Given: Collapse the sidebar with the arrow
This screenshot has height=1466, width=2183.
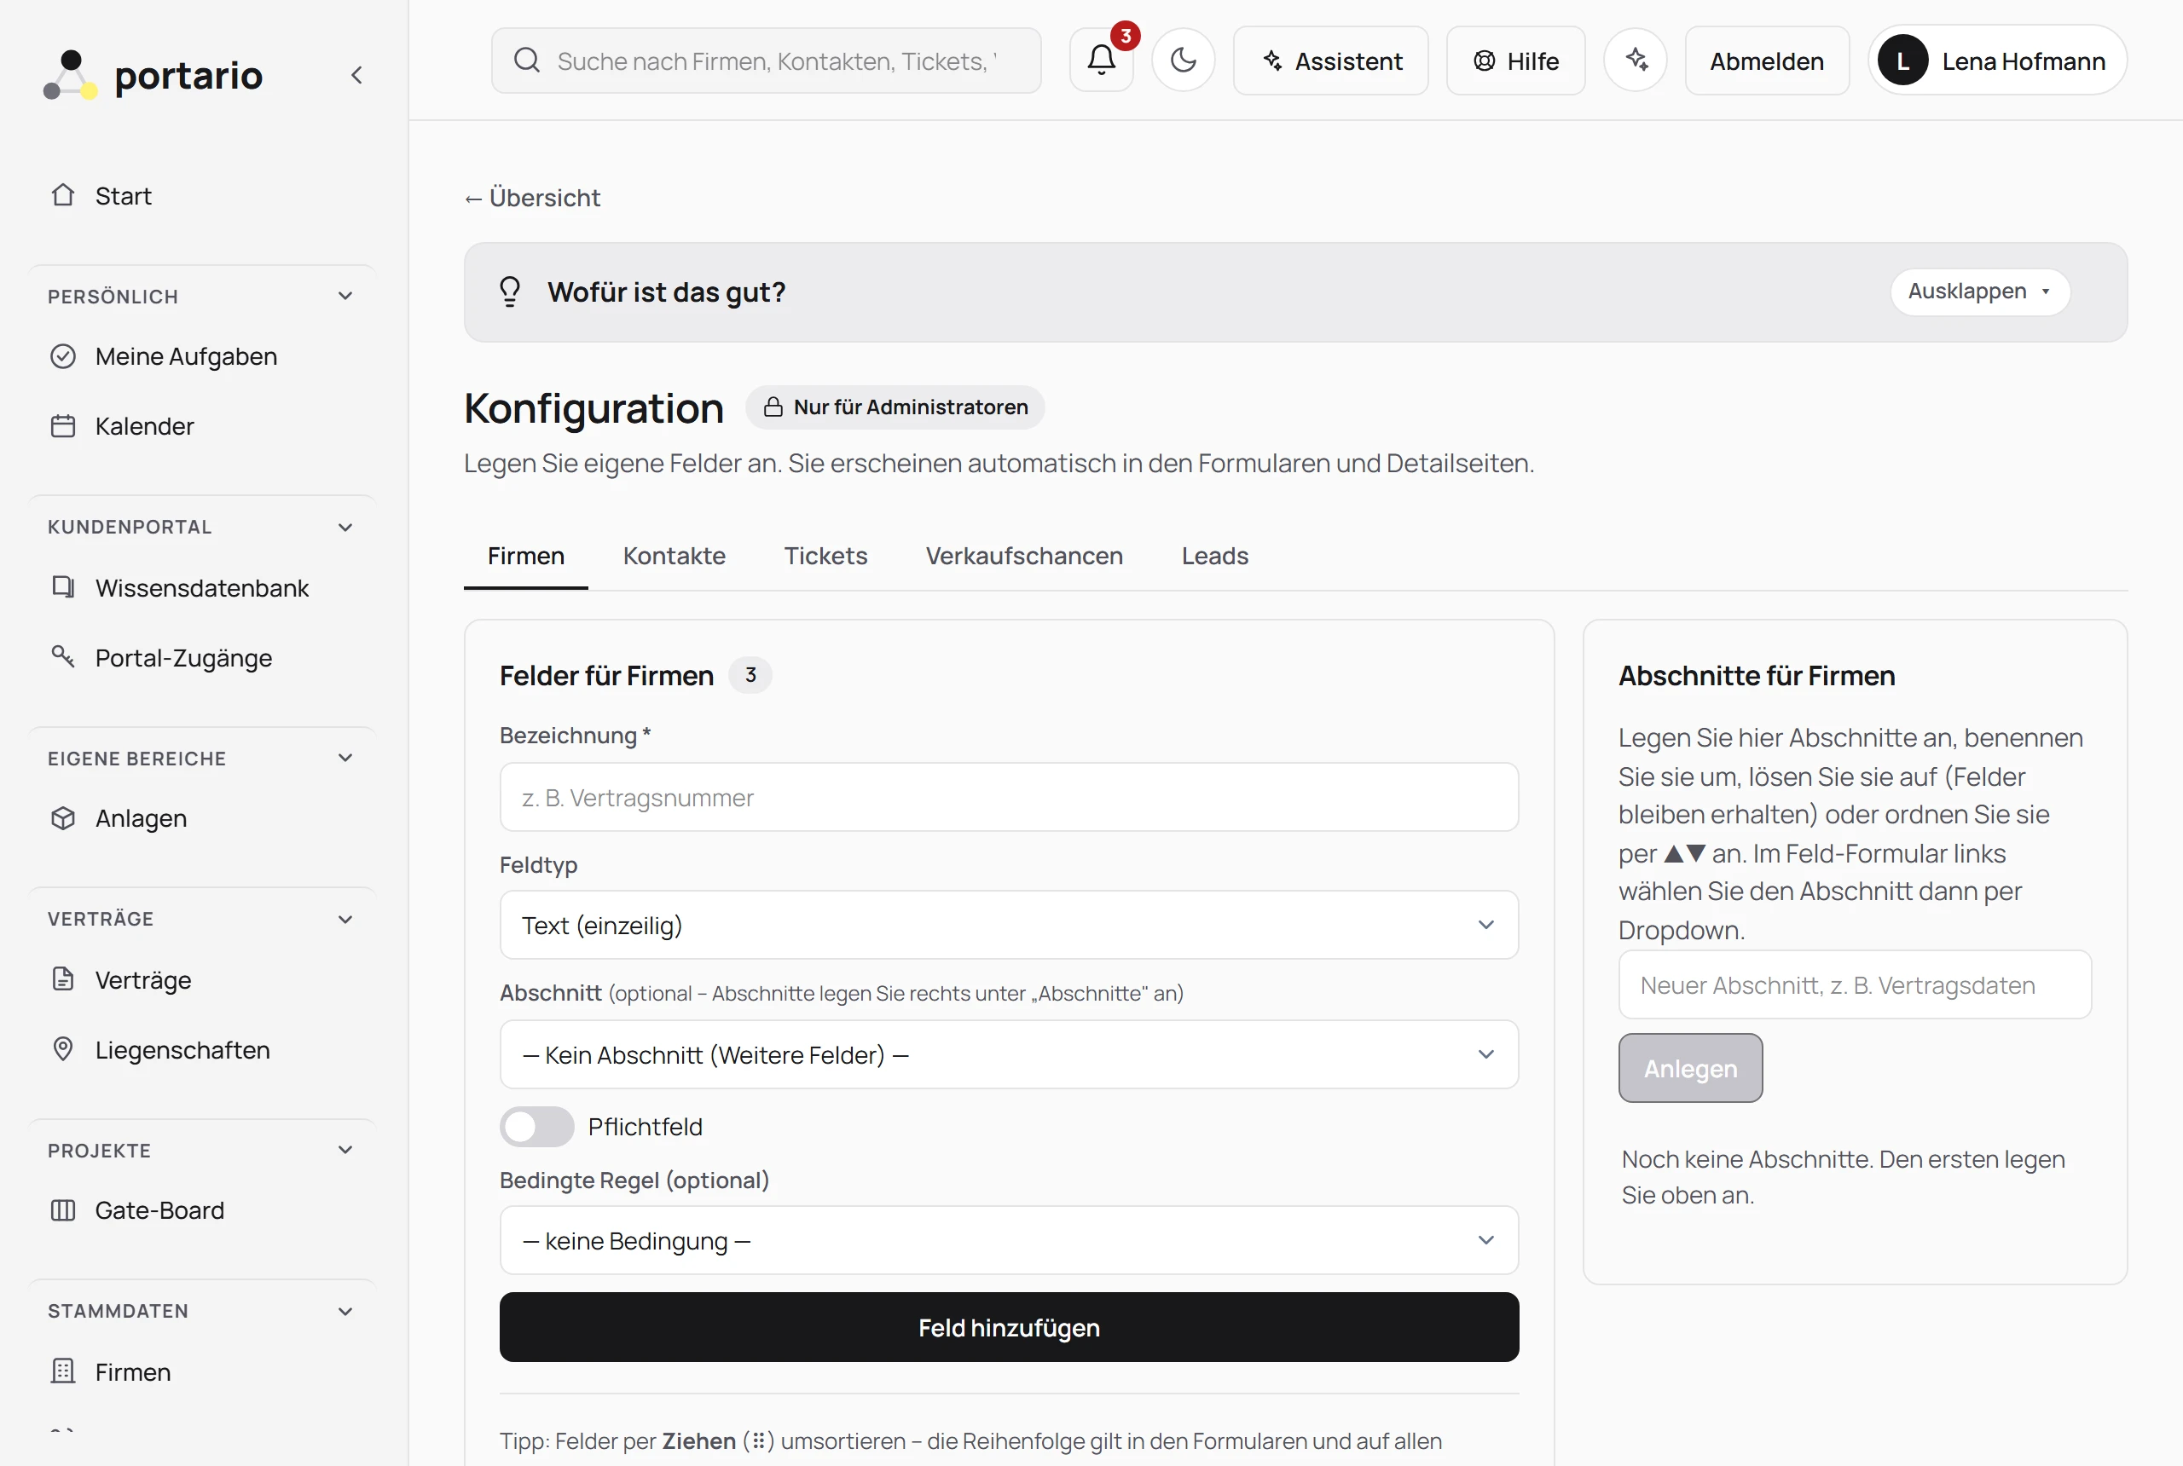Looking at the screenshot, I should [356, 75].
